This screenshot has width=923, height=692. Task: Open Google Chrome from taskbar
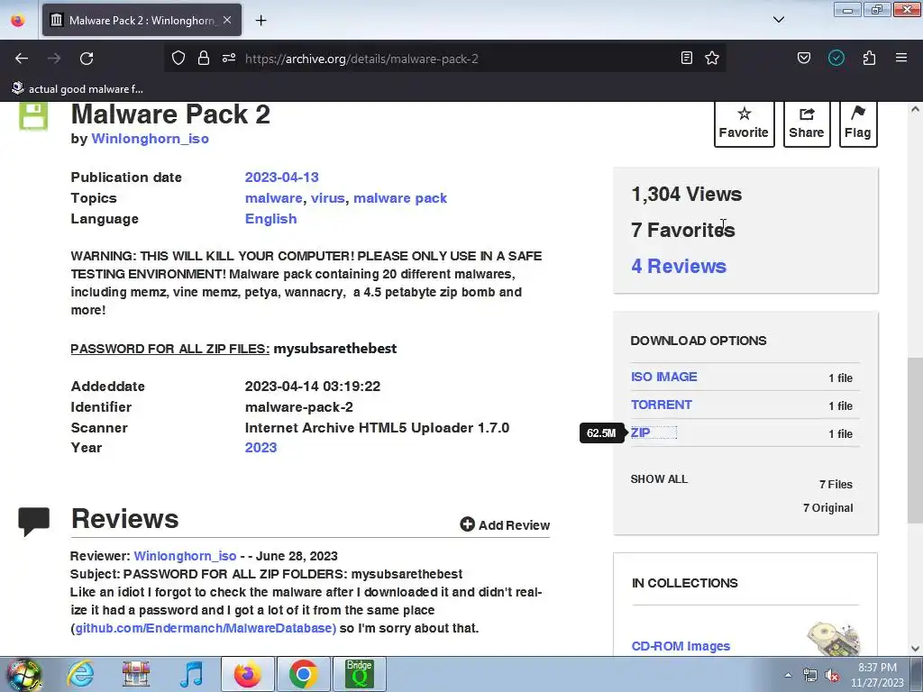[x=303, y=674]
